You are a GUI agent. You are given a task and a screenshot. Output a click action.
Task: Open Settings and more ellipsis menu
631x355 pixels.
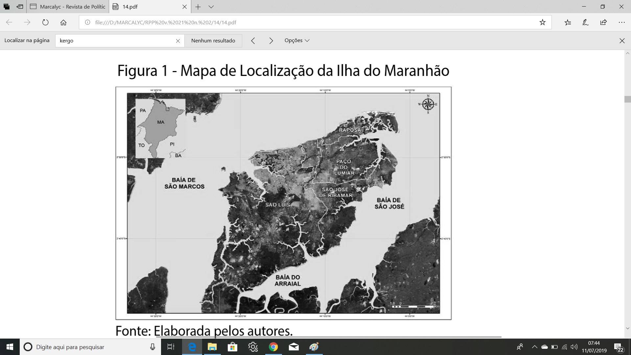point(621,22)
